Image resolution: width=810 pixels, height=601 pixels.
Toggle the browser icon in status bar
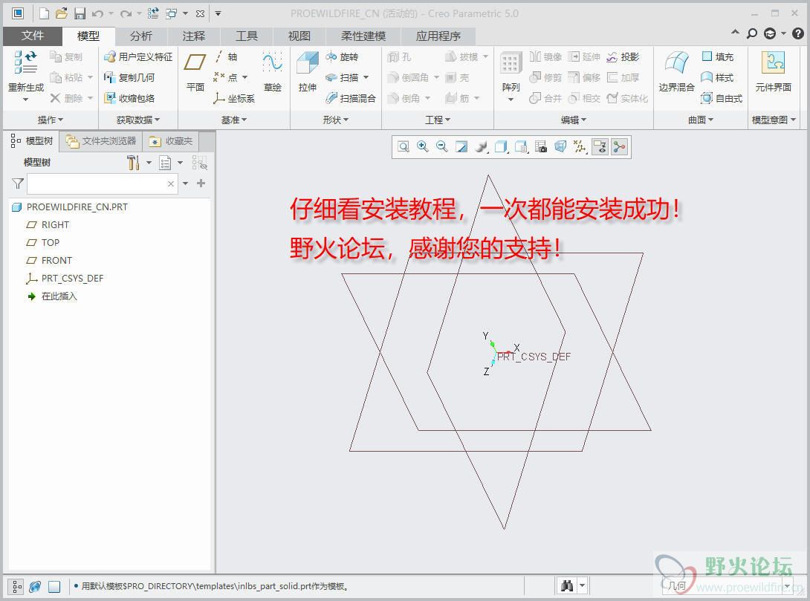point(35,587)
